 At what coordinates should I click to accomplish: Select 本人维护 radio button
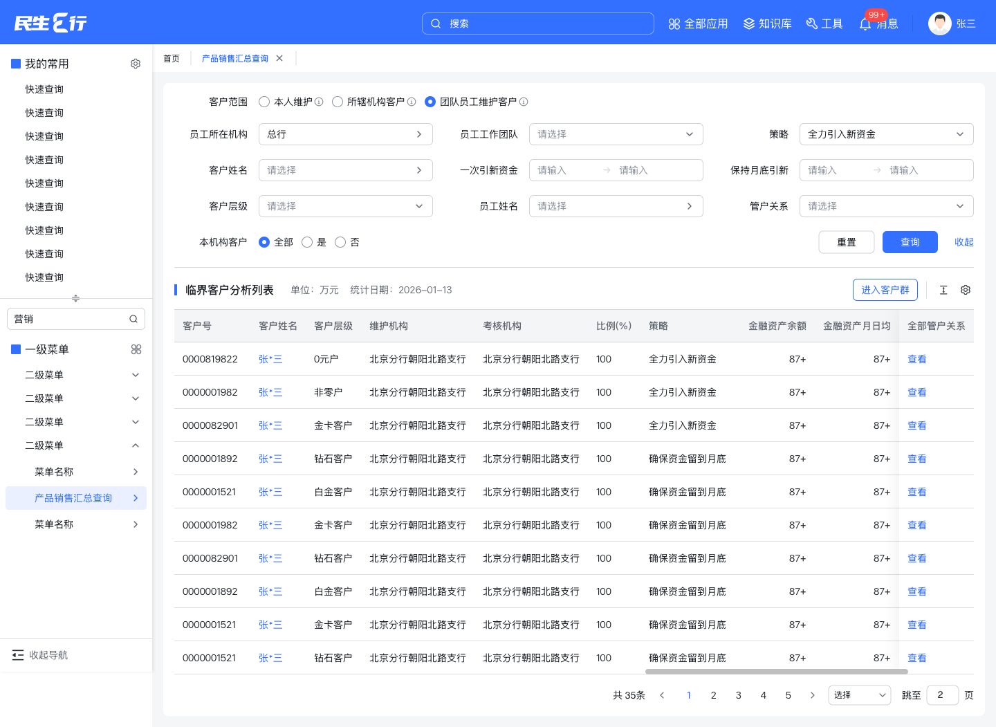click(x=264, y=102)
